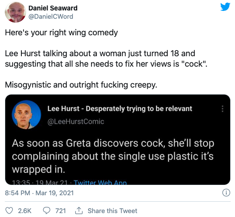Open the Daniel Seaward display name

click(x=53, y=8)
